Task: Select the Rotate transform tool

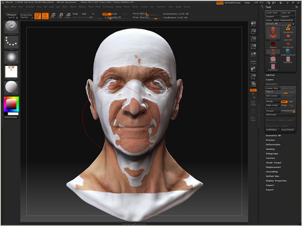Action: coord(68,16)
